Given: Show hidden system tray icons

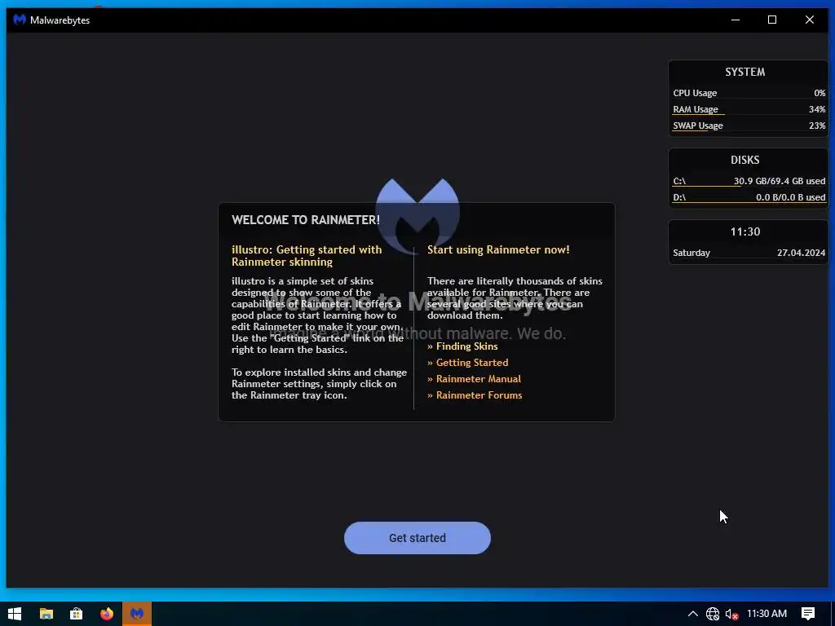Looking at the screenshot, I should point(693,614).
